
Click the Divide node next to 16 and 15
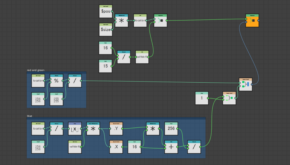point(124,57)
